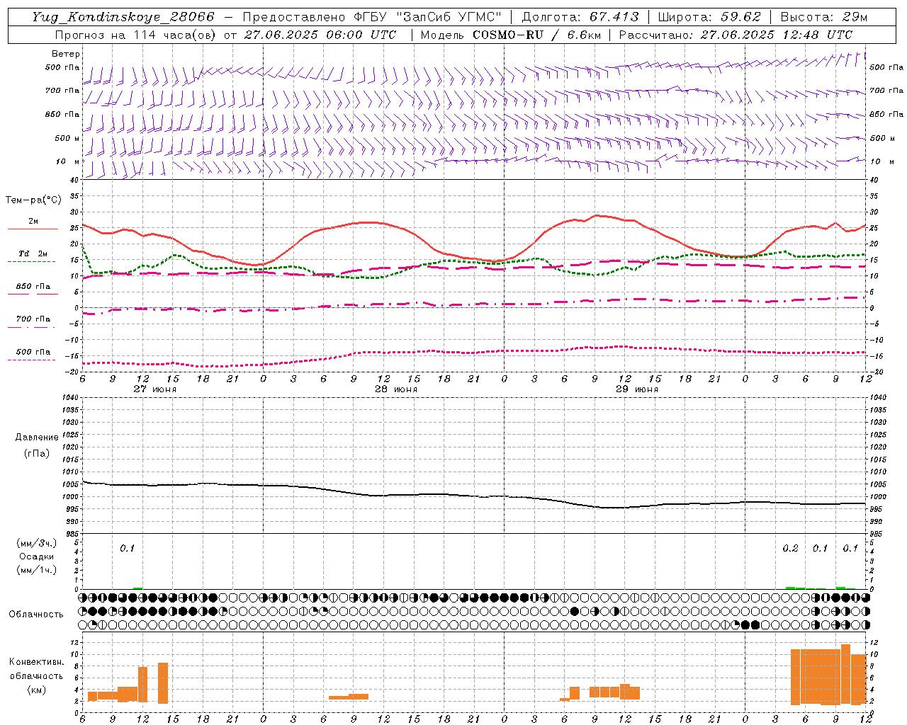Select the 850 гПа temperature legend label
This screenshot has width=907, height=725.
click(33, 287)
